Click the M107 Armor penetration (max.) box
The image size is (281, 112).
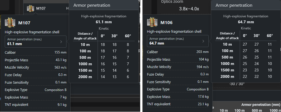pyautogui.click(x=36, y=41)
